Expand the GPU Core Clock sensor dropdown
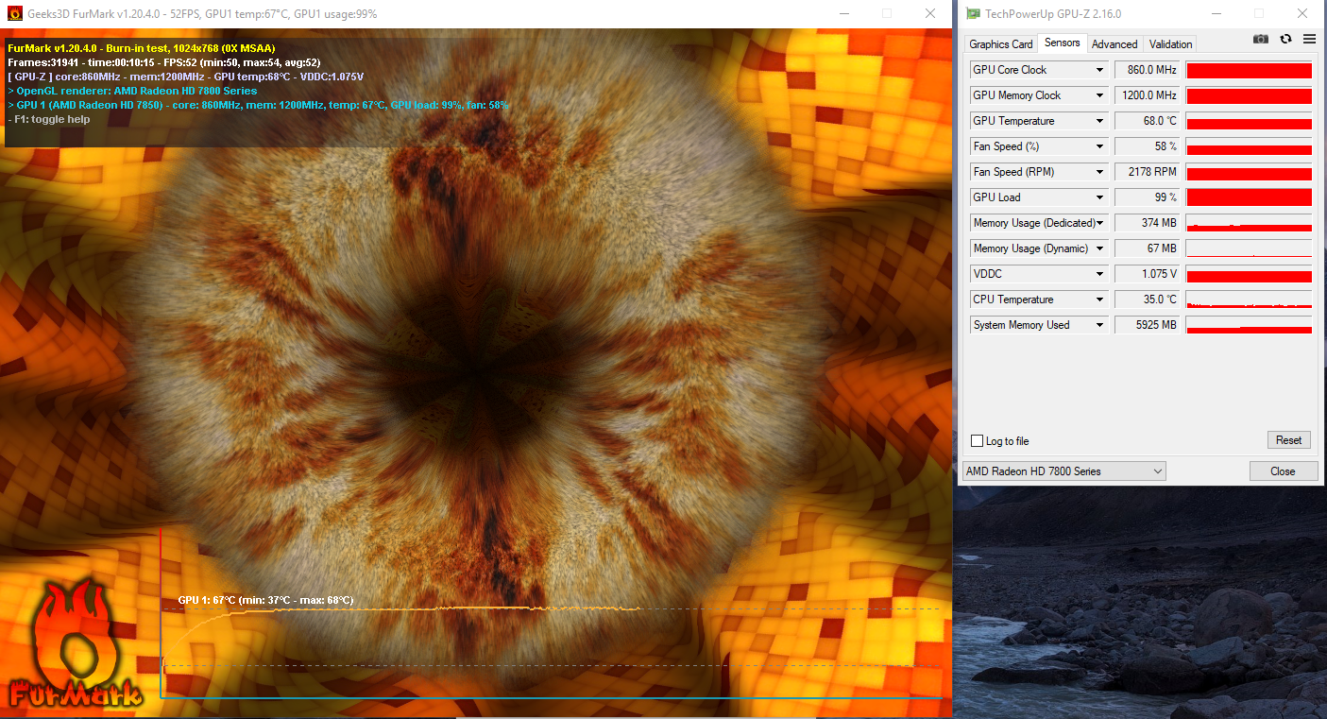The width and height of the screenshot is (1327, 719). tap(1099, 70)
